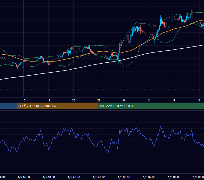Viewport: 204px width, 180px height.
Task: Click the London session bar 15:30-22:00 JST
Action: [x=58, y=106]
